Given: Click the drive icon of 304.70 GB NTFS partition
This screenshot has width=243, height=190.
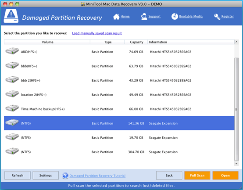Looking at the screenshot, I should click(12, 151).
